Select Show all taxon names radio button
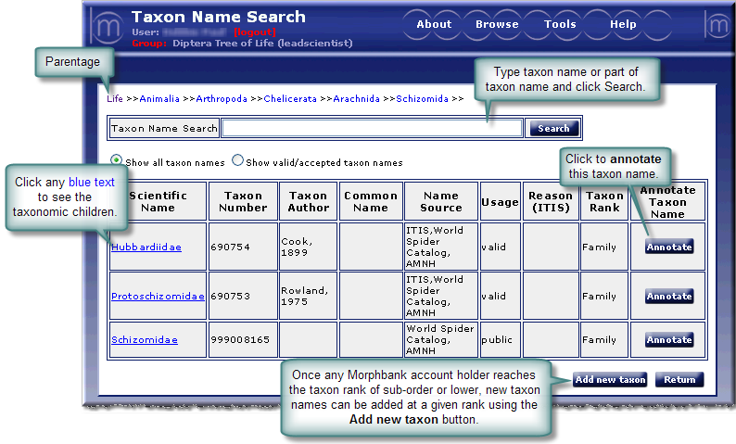The height and width of the screenshot is (444, 736). (116, 160)
